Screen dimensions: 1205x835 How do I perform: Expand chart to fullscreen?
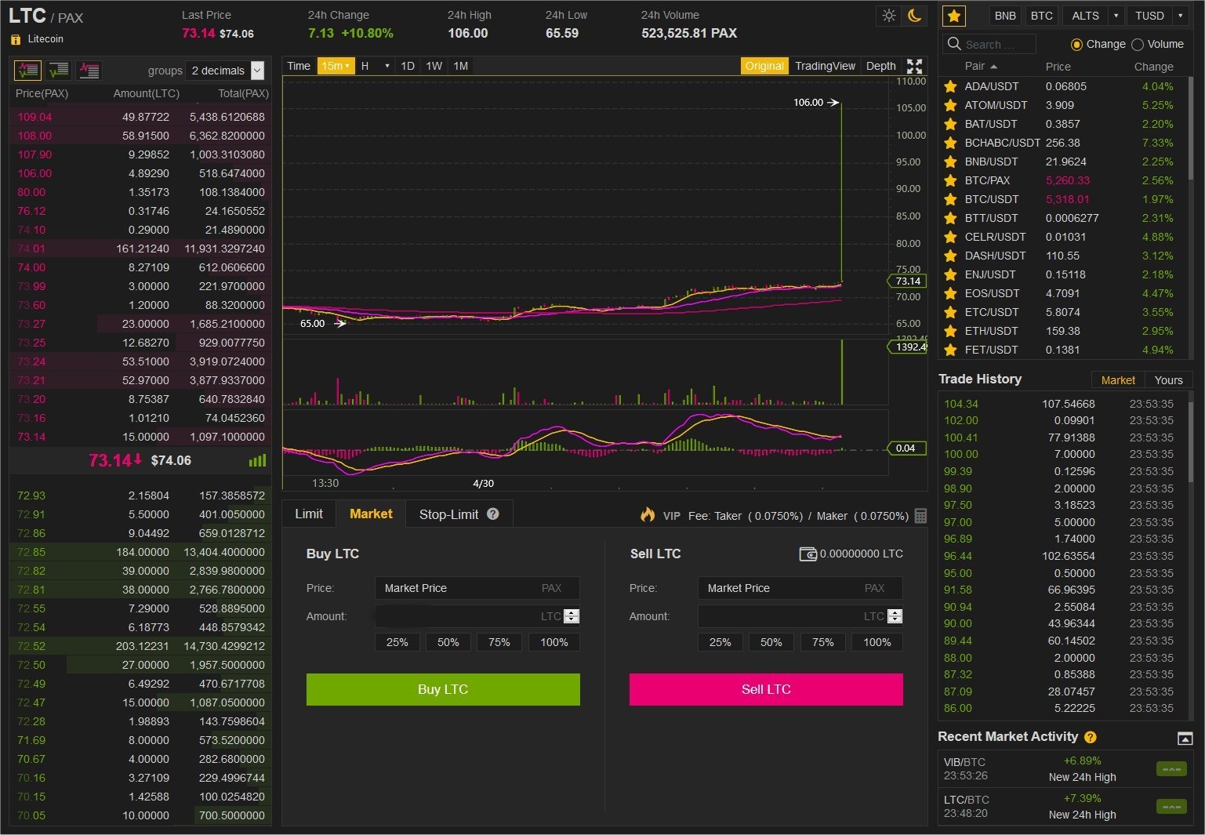(914, 67)
